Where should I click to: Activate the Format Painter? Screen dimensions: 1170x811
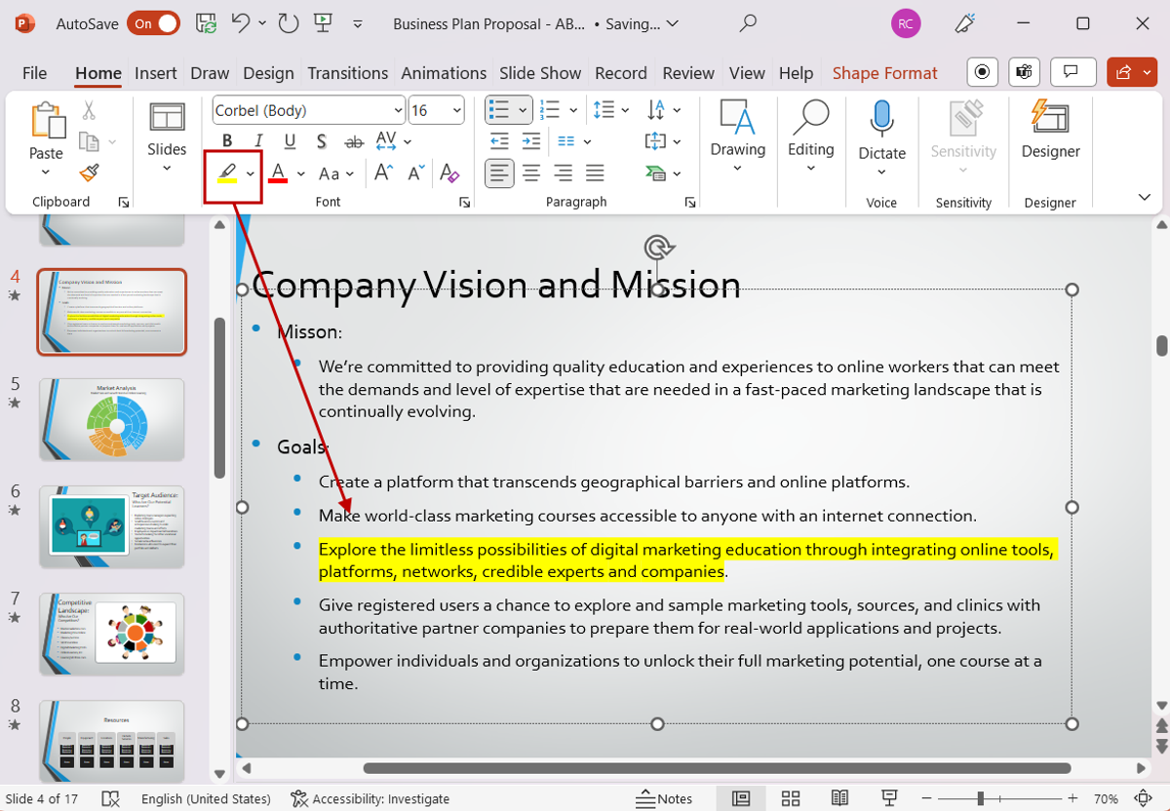(88, 173)
